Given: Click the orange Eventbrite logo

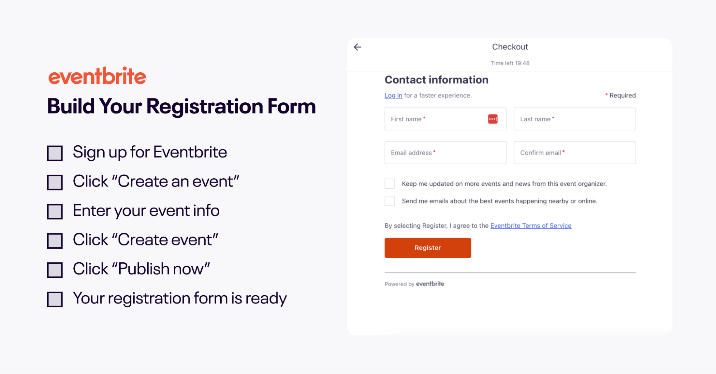Looking at the screenshot, I should click(x=97, y=76).
